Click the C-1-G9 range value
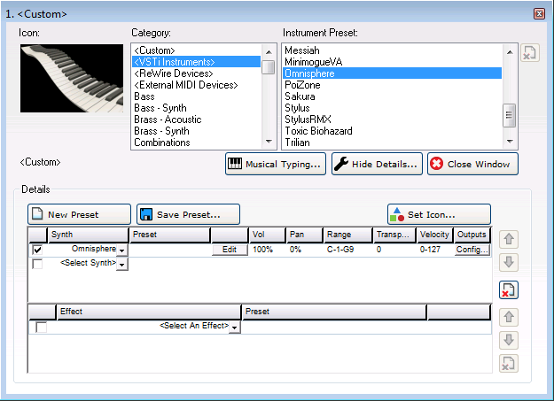This screenshot has height=401, width=554. pos(339,250)
